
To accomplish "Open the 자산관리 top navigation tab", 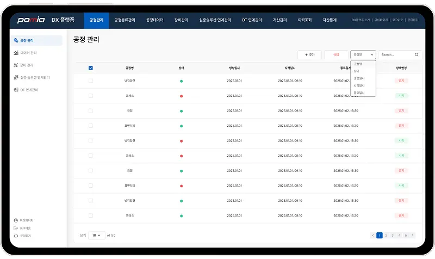I will [x=279, y=20].
